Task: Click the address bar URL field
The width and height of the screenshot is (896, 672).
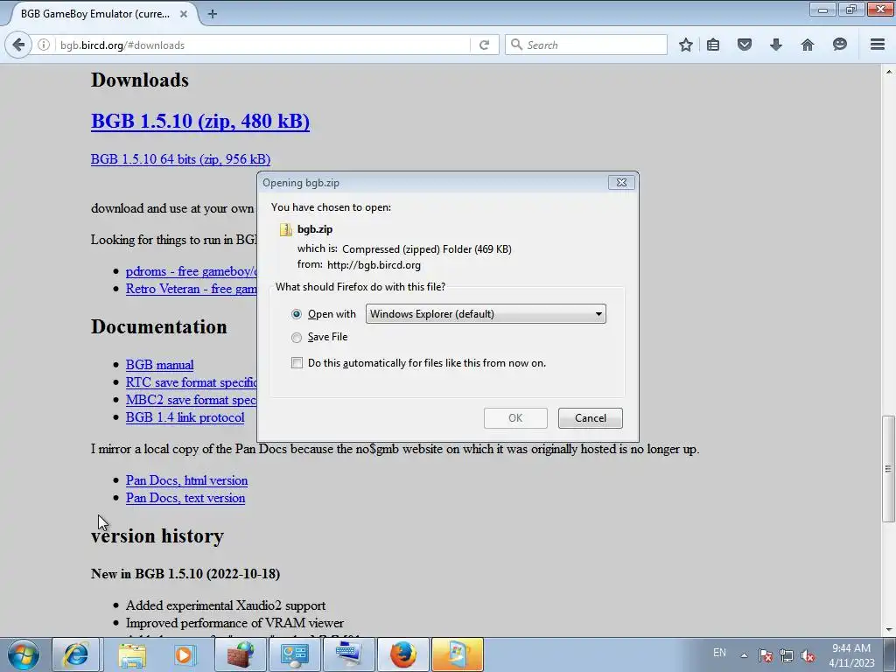Action: (262, 45)
